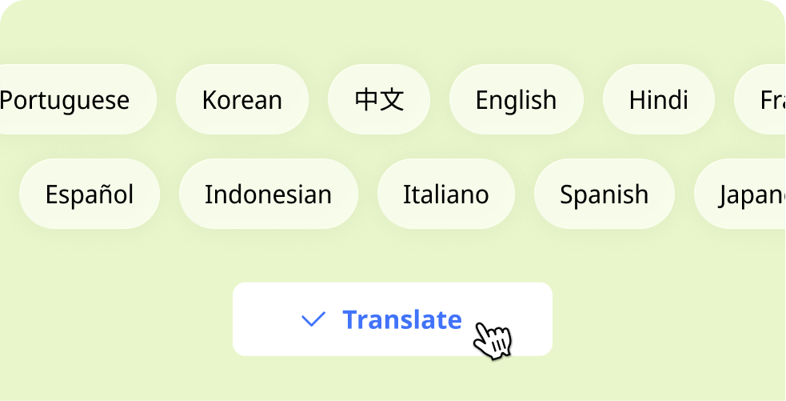Choose the Korean language chip
This screenshot has height=401, width=786.
tap(241, 100)
